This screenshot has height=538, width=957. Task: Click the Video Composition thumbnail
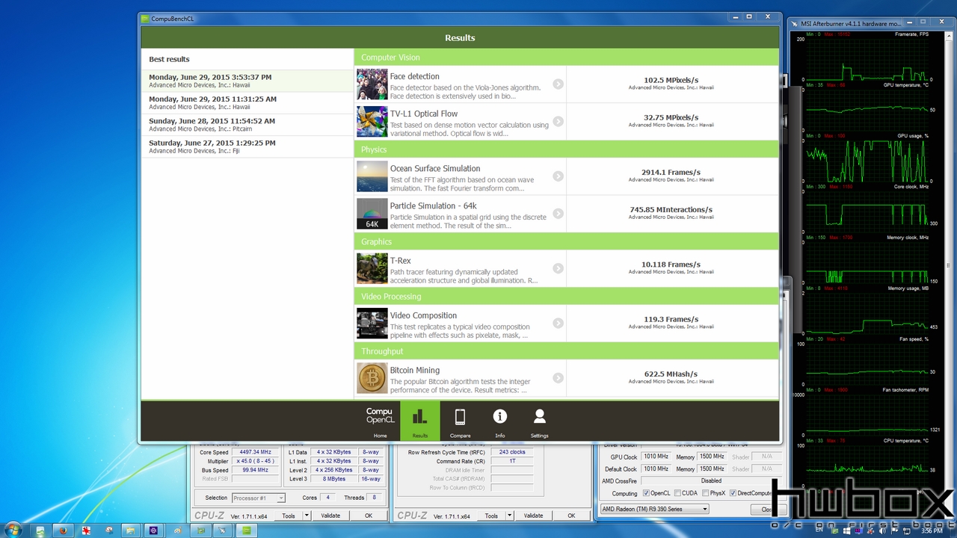(372, 323)
